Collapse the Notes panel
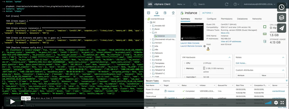Screen dimensions: 289x109 [283, 58]
